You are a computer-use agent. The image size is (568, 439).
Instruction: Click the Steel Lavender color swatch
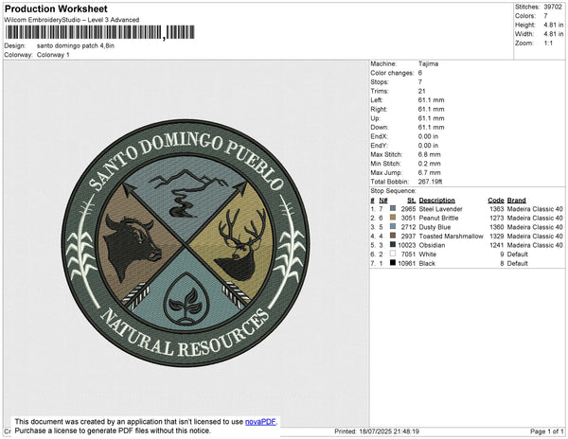(x=393, y=209)
